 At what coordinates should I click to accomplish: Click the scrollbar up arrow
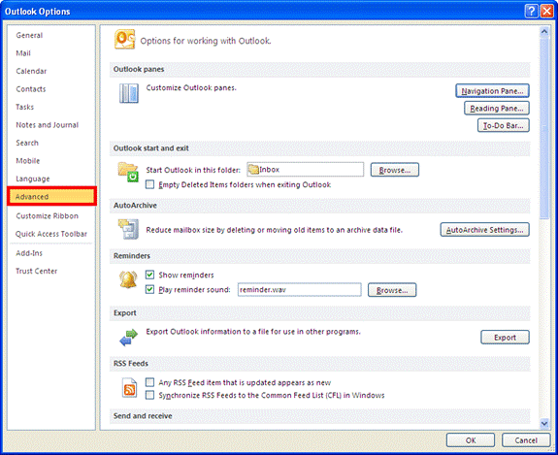(x=544, y=32)
